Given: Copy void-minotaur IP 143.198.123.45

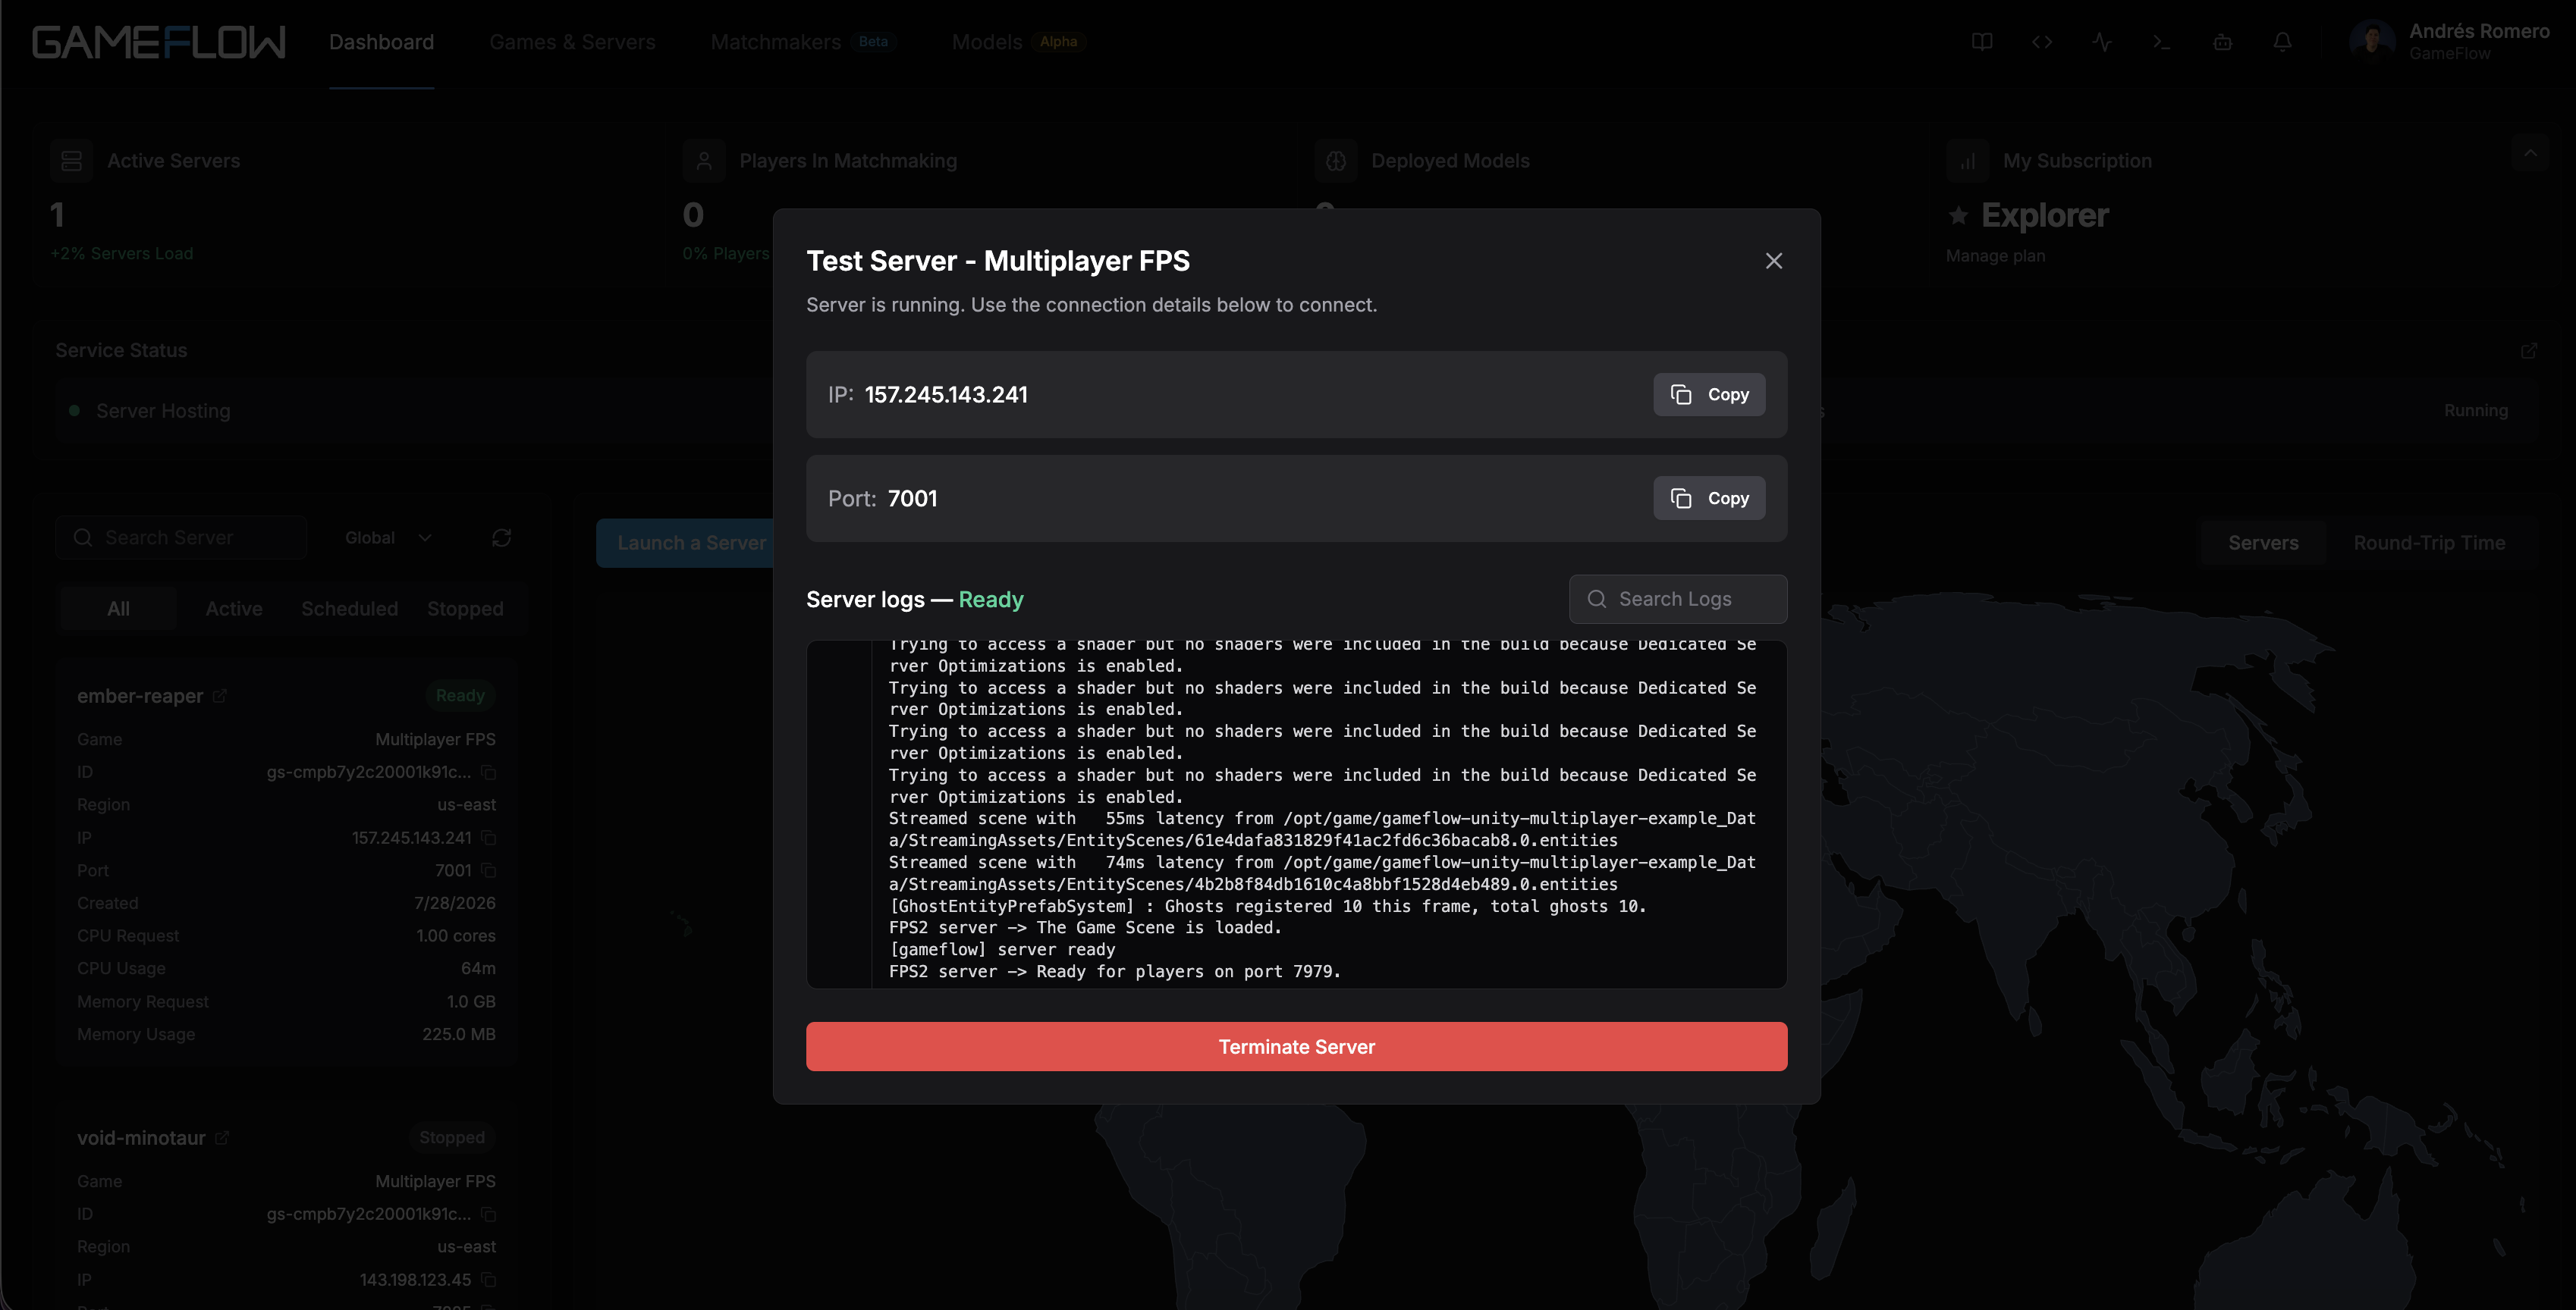Looking at the screenshot, I should click(489, 1279).
